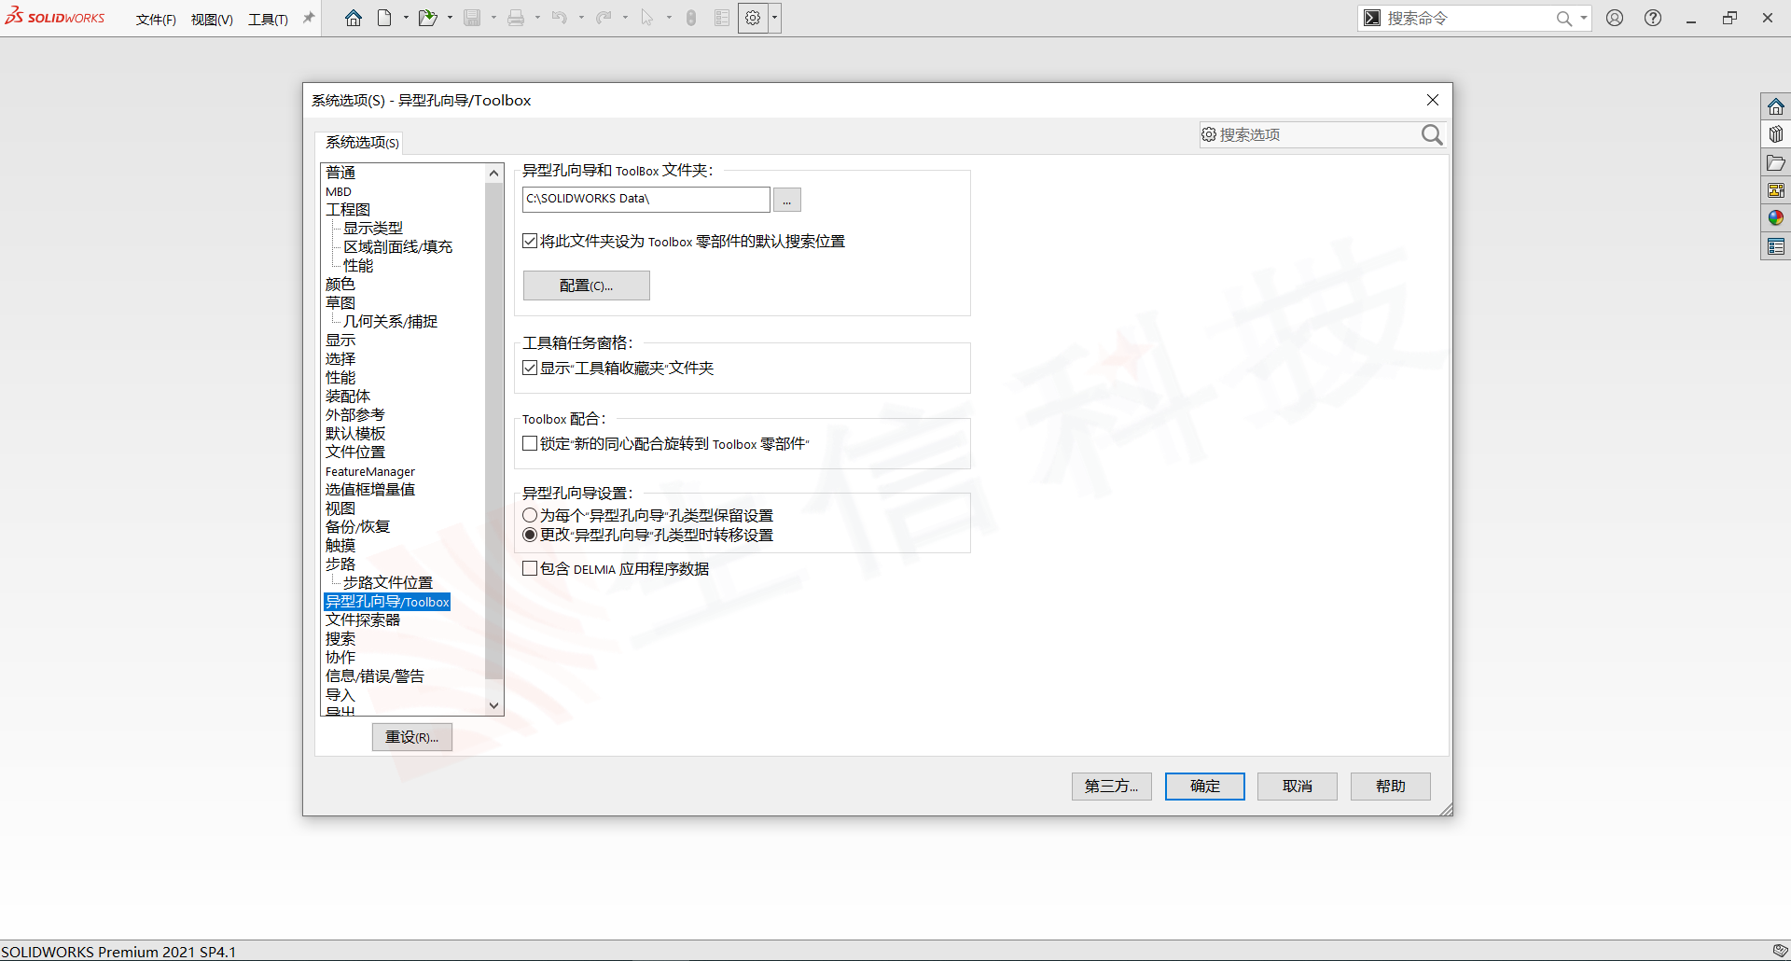Toggle show Toolbox favorites folder checkbox

530,368
